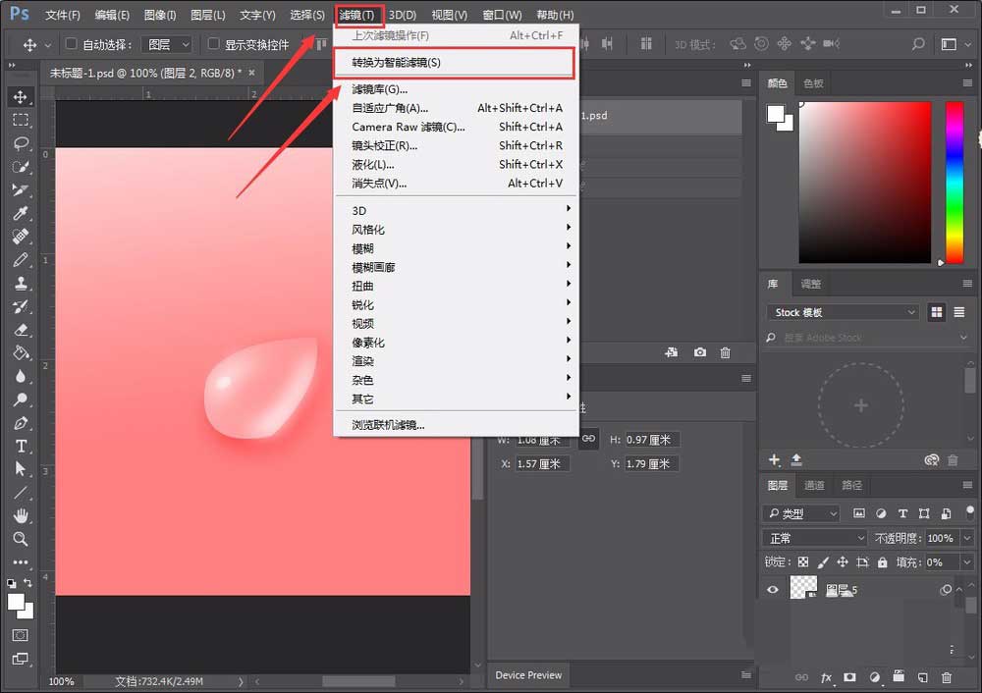Activate the Eraser tool
Screen dimensions: 982x693
21,330
